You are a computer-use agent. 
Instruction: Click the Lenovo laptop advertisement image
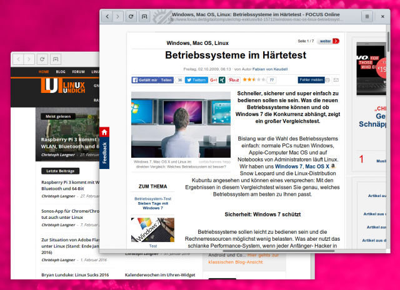click(371, 69)
